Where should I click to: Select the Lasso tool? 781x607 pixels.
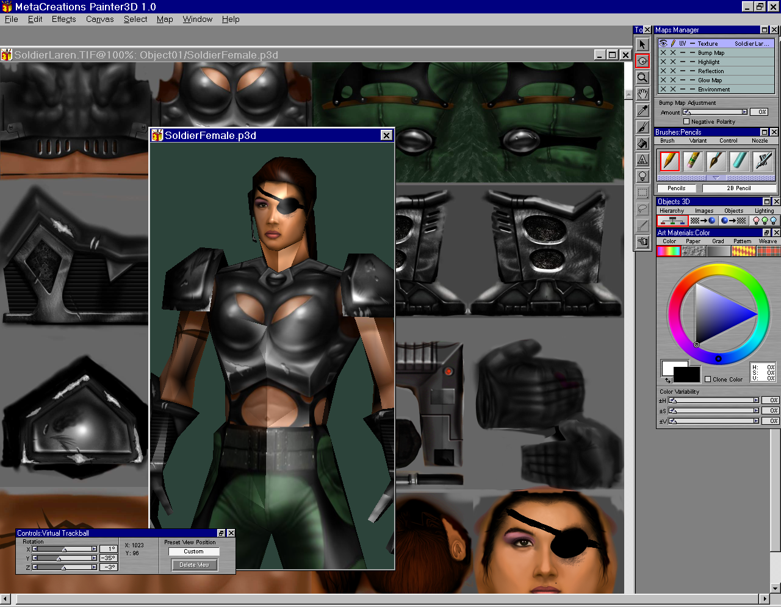pyautogui.click(x=642, y=209)
